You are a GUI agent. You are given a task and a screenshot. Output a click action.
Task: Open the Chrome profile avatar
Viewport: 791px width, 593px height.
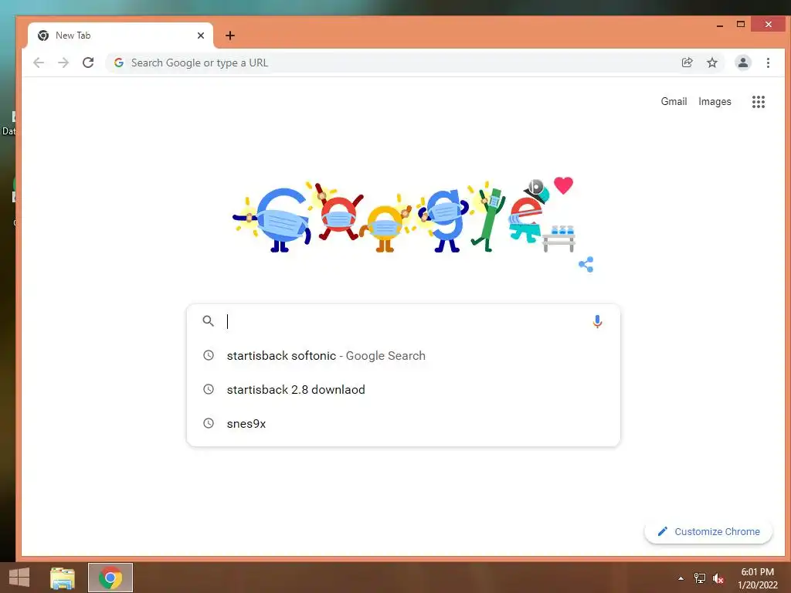(x=743, y=63)
